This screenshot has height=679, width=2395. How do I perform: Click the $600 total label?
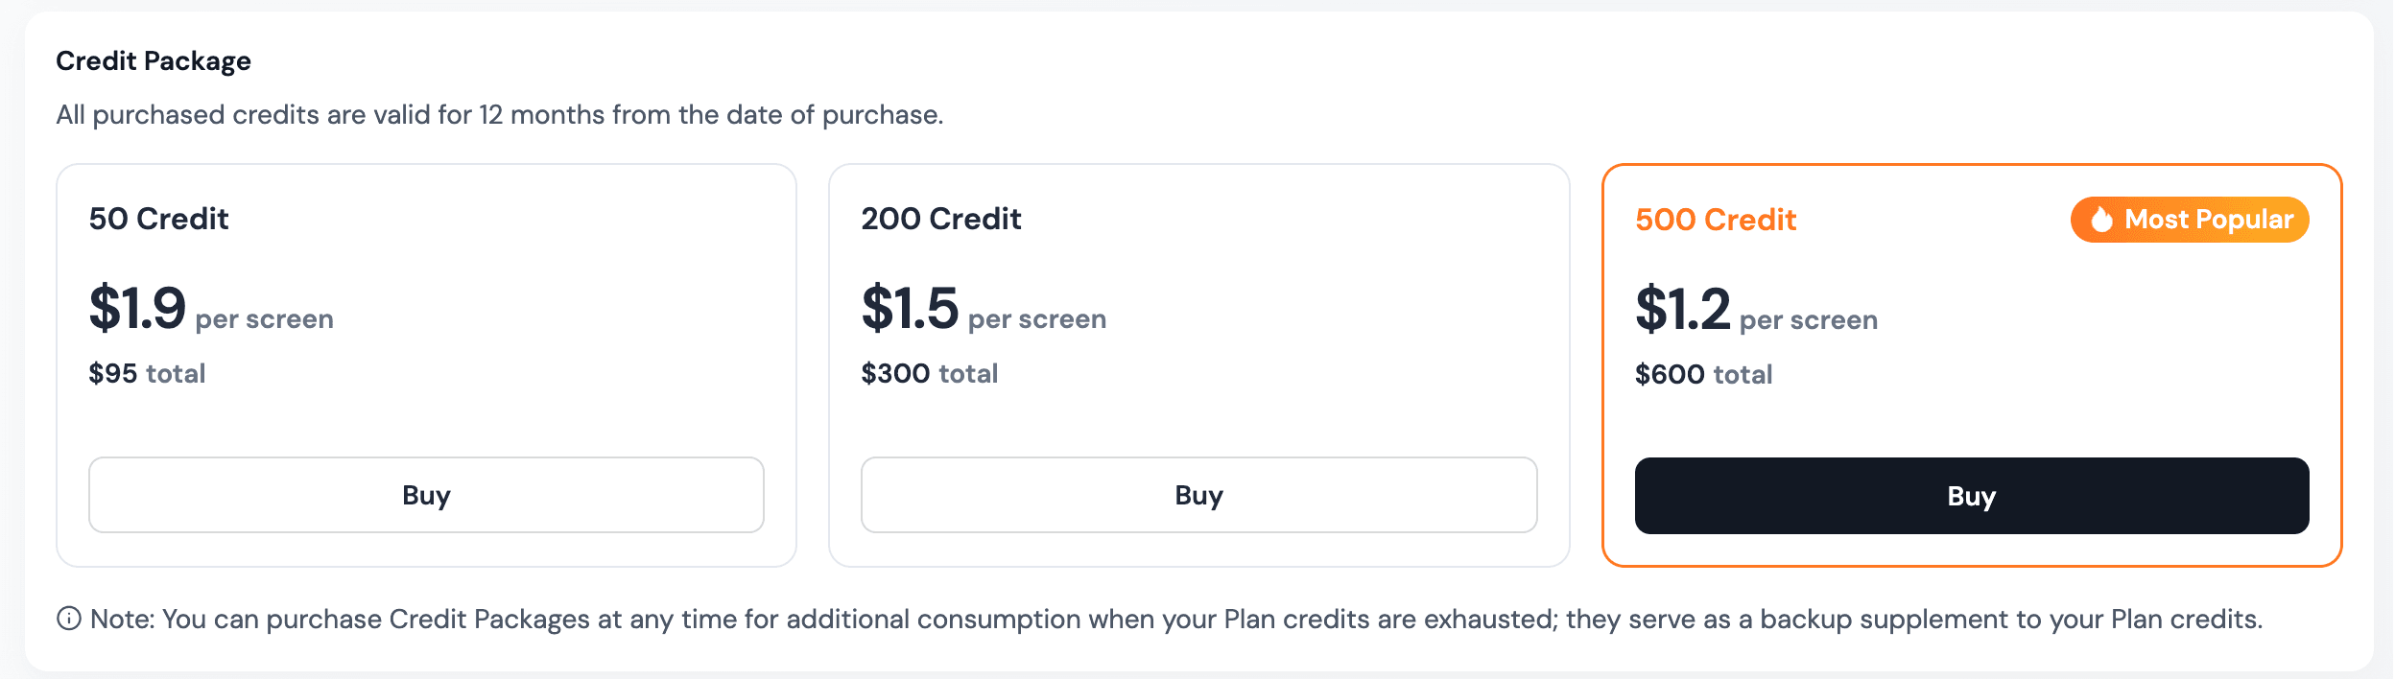coord(1704,375)
